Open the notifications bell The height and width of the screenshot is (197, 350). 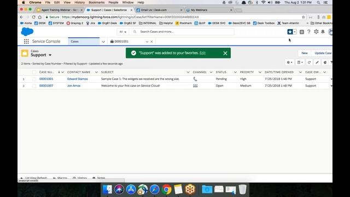point(323,32)
